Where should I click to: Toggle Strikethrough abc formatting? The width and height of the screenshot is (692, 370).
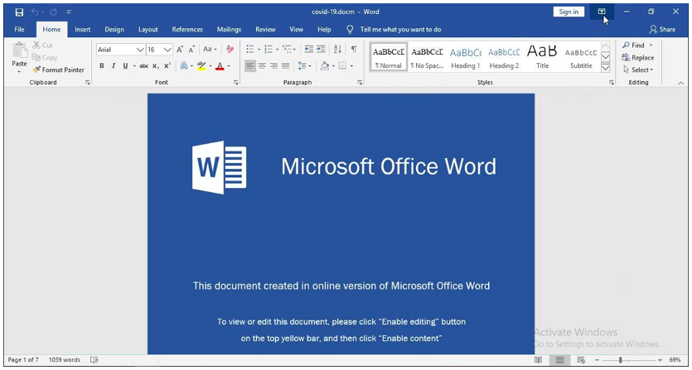(x=144, y=65)
